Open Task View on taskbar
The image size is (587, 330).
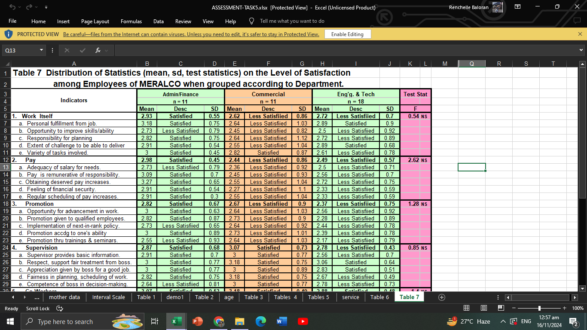point(155,321)
